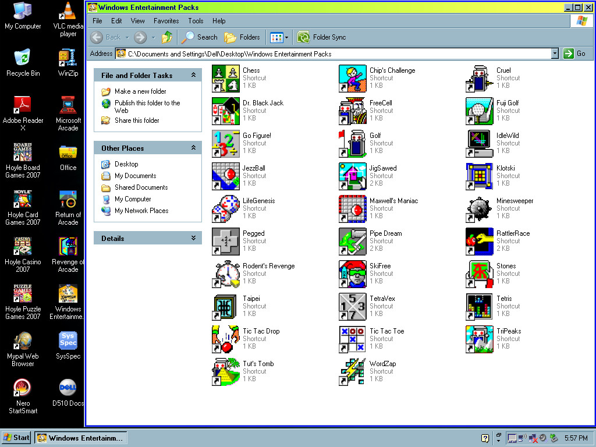Image resolution: width=596 pixels, height=447 pixels.
Task: Open the Chess shortcut icon
Action: (x=226, y=79)
